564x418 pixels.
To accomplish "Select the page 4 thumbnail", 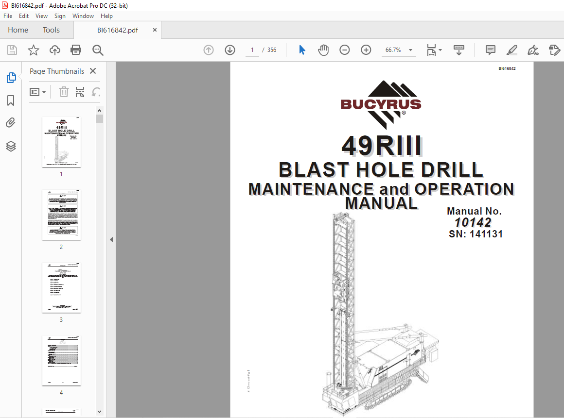I will pos(62,361).
